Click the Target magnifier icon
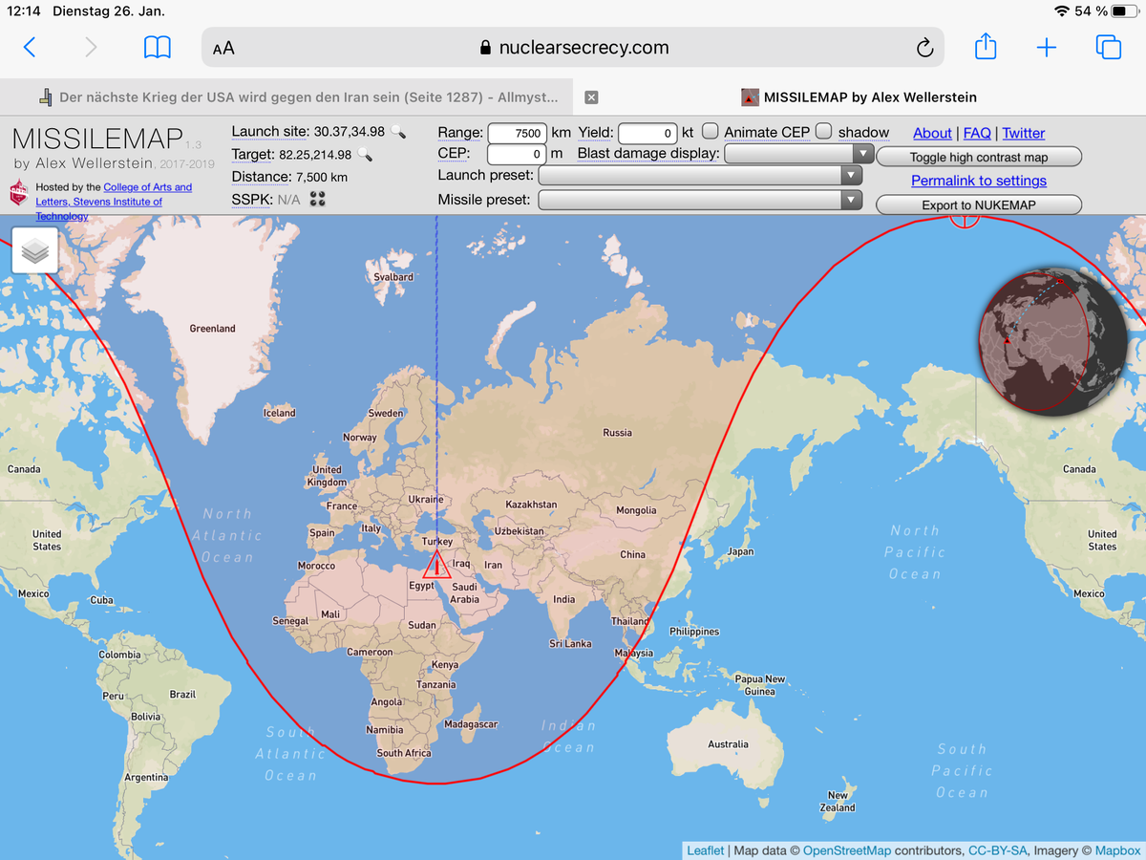Screen dimensions: 1146x860 pyautogui.click(x=364, y=155)
